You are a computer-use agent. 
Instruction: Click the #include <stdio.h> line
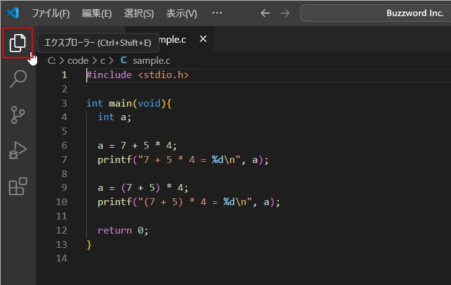coord(138,75)
